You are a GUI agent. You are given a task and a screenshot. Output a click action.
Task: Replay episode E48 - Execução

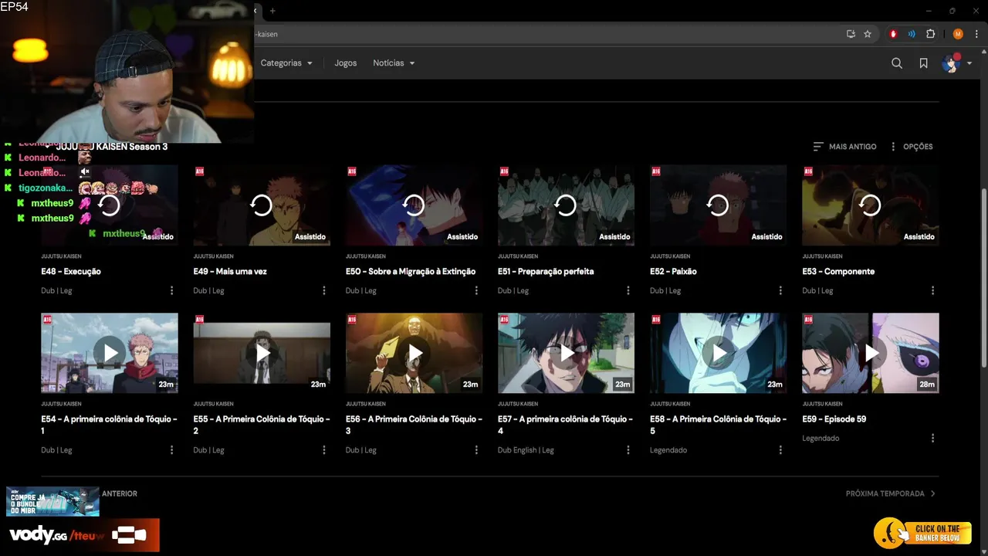pos(110,205)
